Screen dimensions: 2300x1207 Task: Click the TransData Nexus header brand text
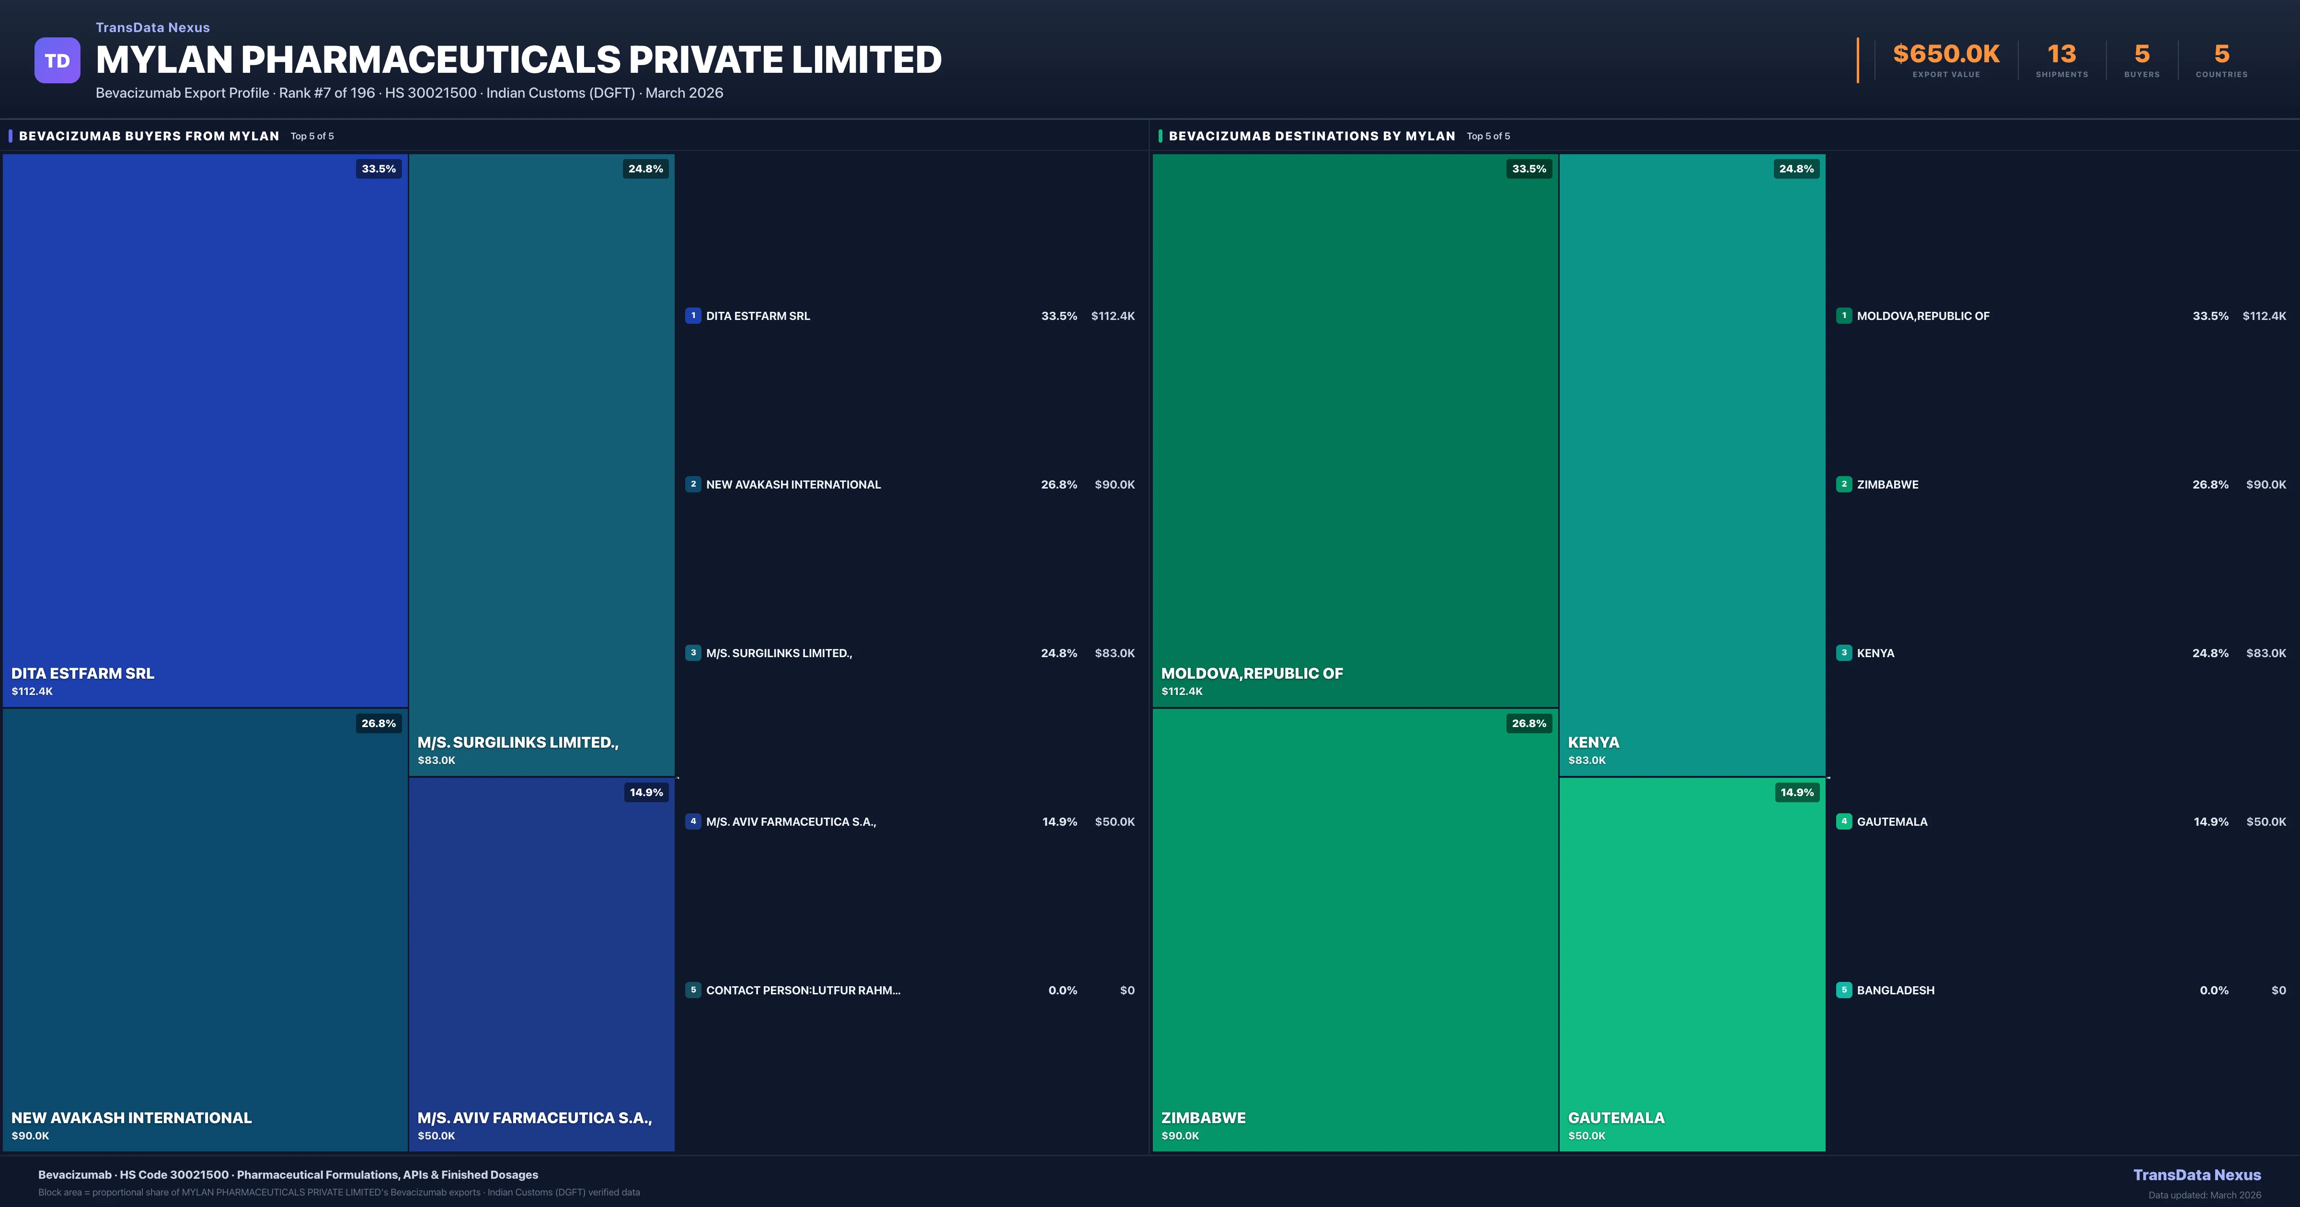click(x=153, y=28)
